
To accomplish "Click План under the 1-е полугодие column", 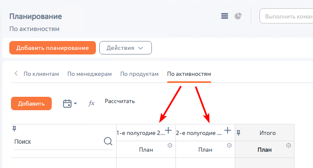I will [x=146, y=150].
